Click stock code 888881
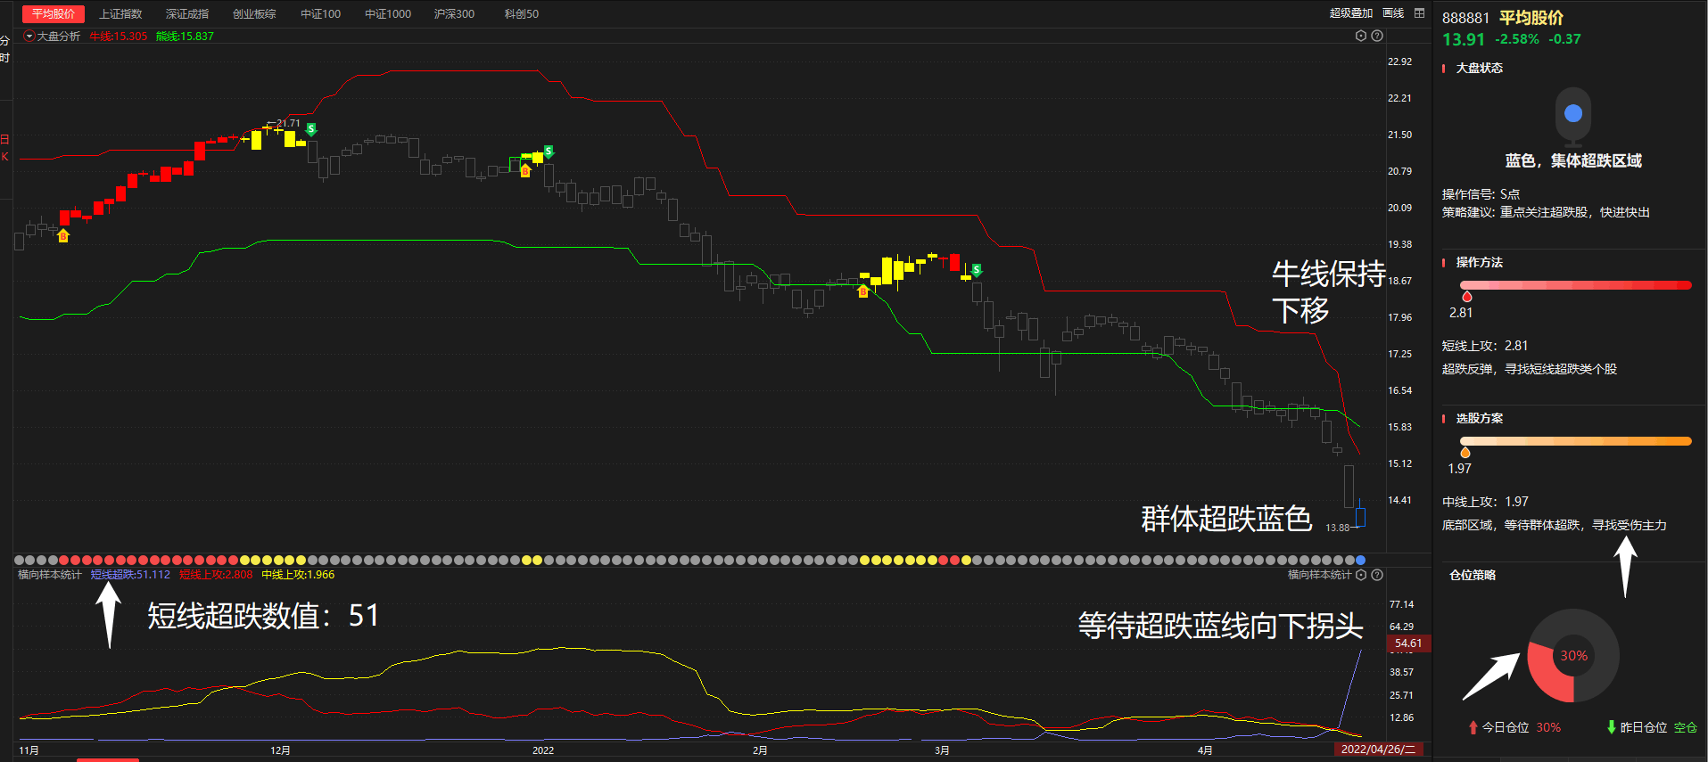This screenshot has height=762, width=1708. (1466, 18)
